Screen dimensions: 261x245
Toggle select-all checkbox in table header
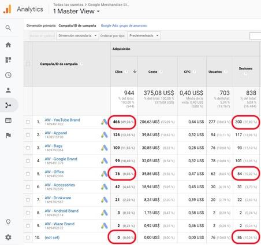pyautogui.click(x=28, y=64)
